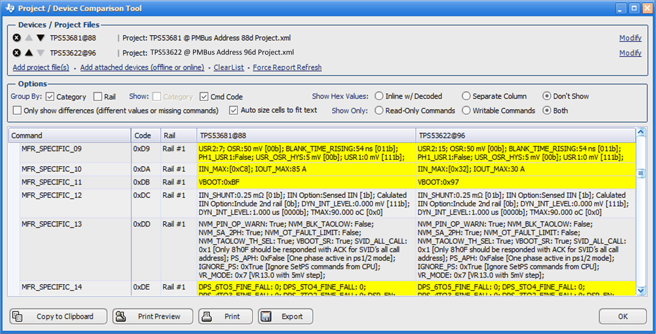656x334 pixels.
Task: Toggle the Show Category checkbox
Action: (157, 97)
